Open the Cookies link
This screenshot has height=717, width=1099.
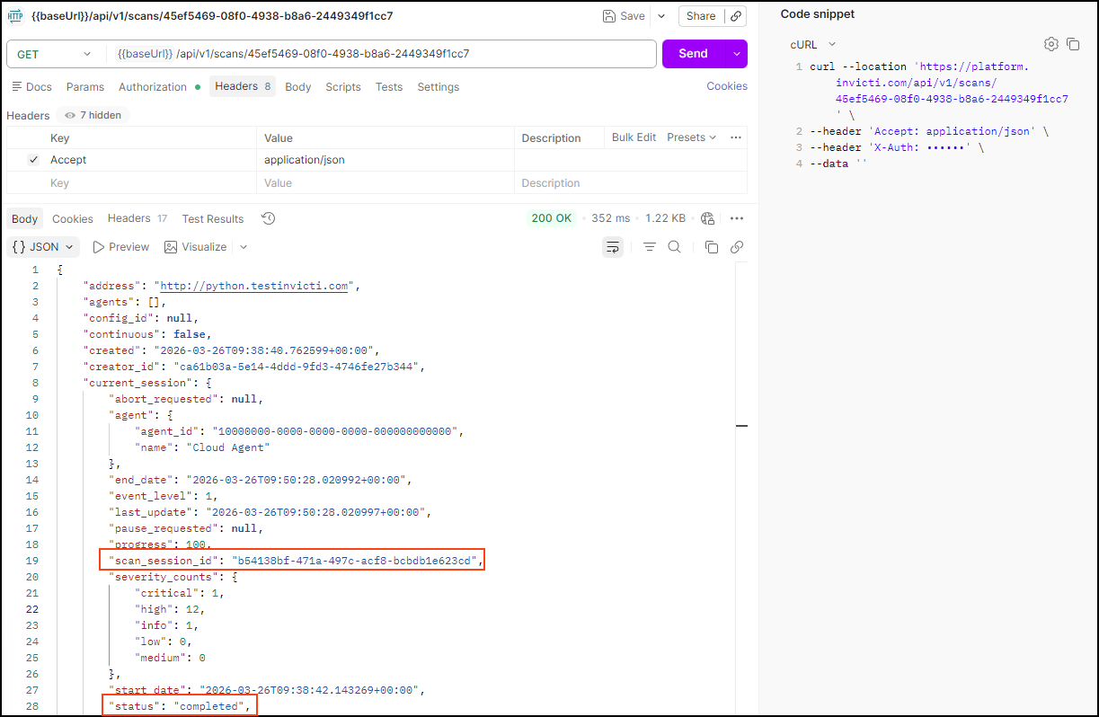pos(726,85)
